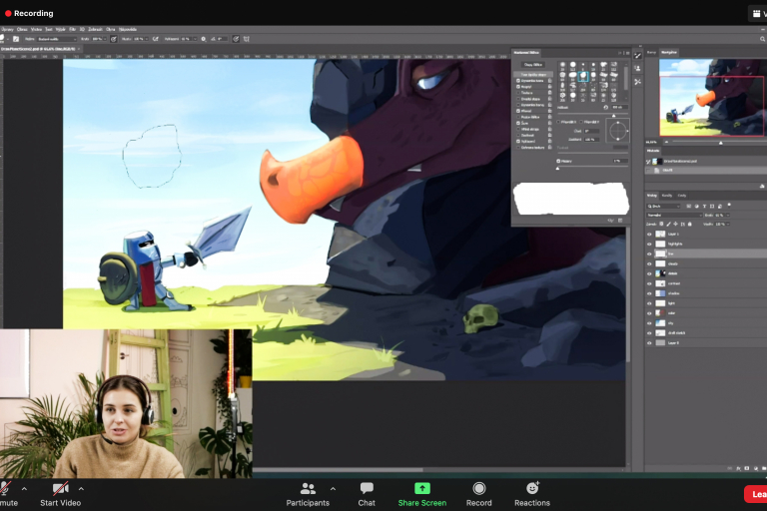Toggle visibility of the 'sky' layer

(649, 323)
